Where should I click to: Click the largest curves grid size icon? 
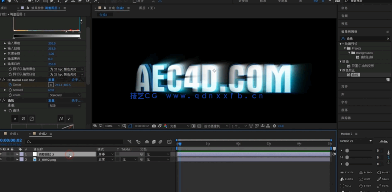(31, 119)
